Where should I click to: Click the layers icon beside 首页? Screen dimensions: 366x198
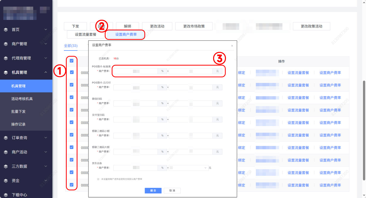pyautogui.click(x=6, y=30)
